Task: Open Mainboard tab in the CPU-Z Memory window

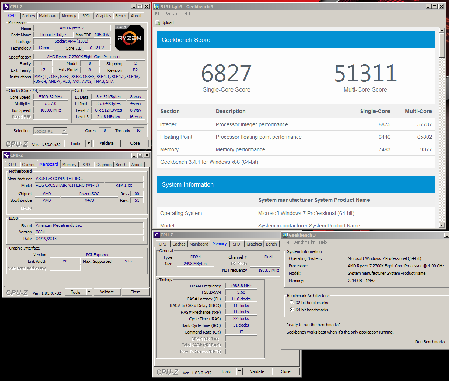Action: (x=199, y=244)
